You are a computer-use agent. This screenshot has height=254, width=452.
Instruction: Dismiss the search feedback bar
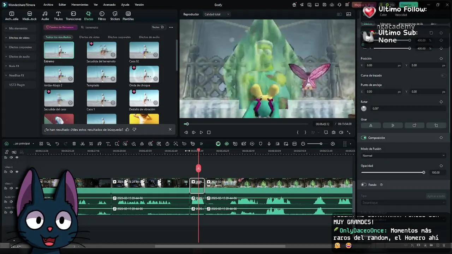[170, 129]
